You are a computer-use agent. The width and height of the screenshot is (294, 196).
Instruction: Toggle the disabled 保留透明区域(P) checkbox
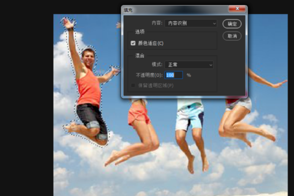click(133, 86)
